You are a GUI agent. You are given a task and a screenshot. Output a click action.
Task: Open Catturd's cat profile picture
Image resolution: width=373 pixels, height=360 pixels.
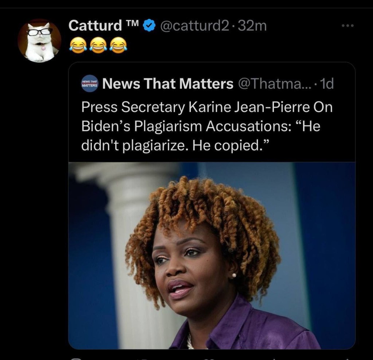click(39, 40)
